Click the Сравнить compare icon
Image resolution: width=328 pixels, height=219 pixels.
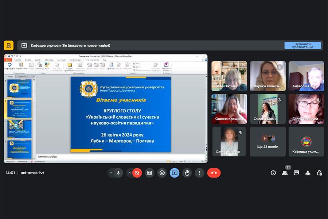pyautogui.click(x=111, y=66)
